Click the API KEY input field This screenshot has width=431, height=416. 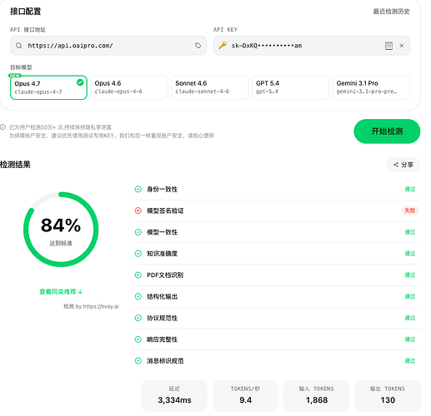[312, 46]
